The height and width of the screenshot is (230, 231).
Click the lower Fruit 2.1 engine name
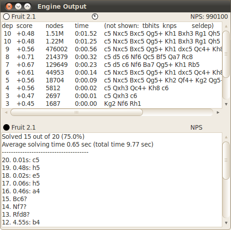point(24,127)
